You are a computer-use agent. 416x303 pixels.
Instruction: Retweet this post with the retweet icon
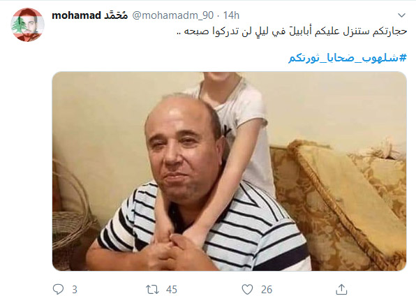(x=152, y=290)
